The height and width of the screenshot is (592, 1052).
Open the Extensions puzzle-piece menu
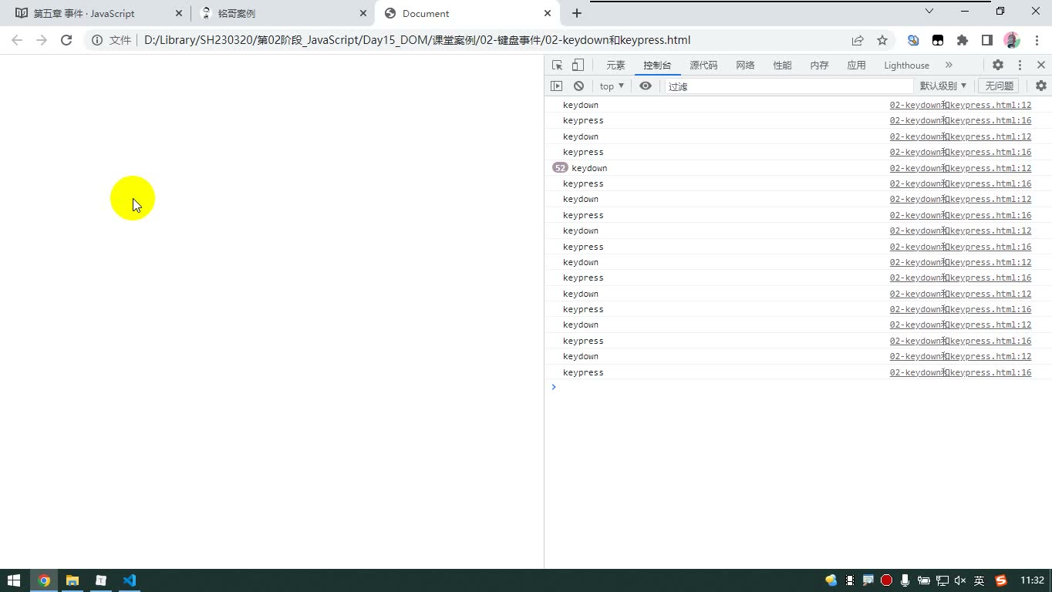tap(963, 40)
